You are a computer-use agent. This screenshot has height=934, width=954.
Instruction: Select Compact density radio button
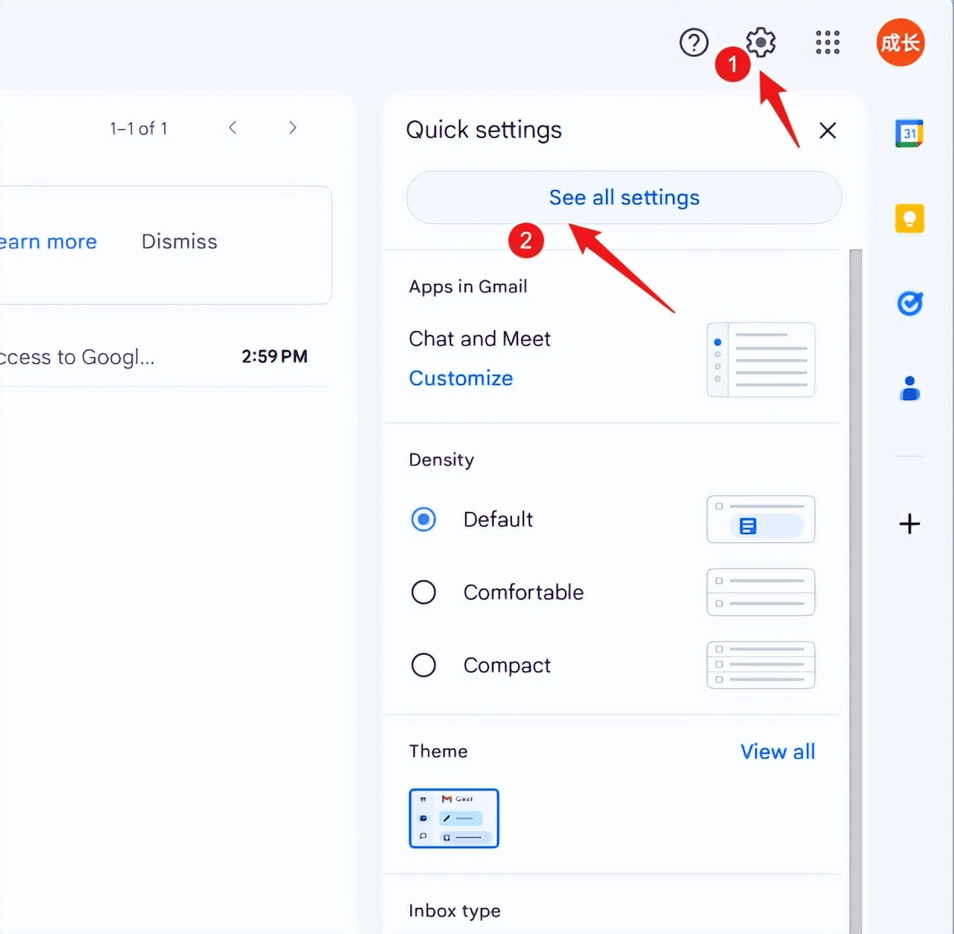[423, 665]
